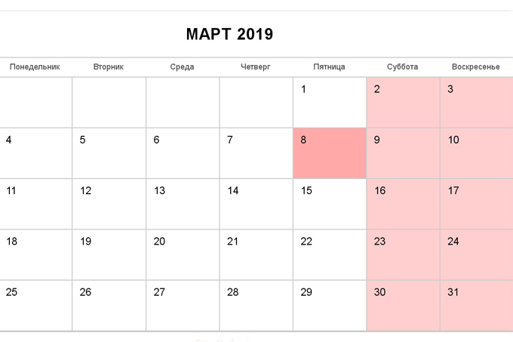The height and width of the screenshot is (342, 513).
Task: Click the Среда column header
Action: pyautogui.click(x=182, y=66)
